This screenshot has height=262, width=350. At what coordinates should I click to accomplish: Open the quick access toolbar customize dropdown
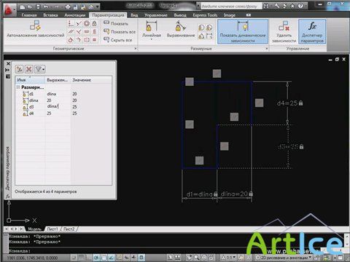click(98, 7)
